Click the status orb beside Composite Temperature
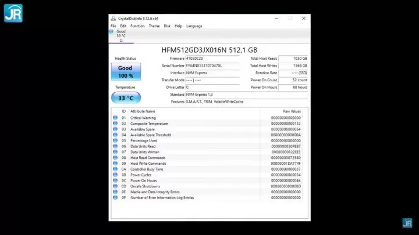 pos(115,124)
